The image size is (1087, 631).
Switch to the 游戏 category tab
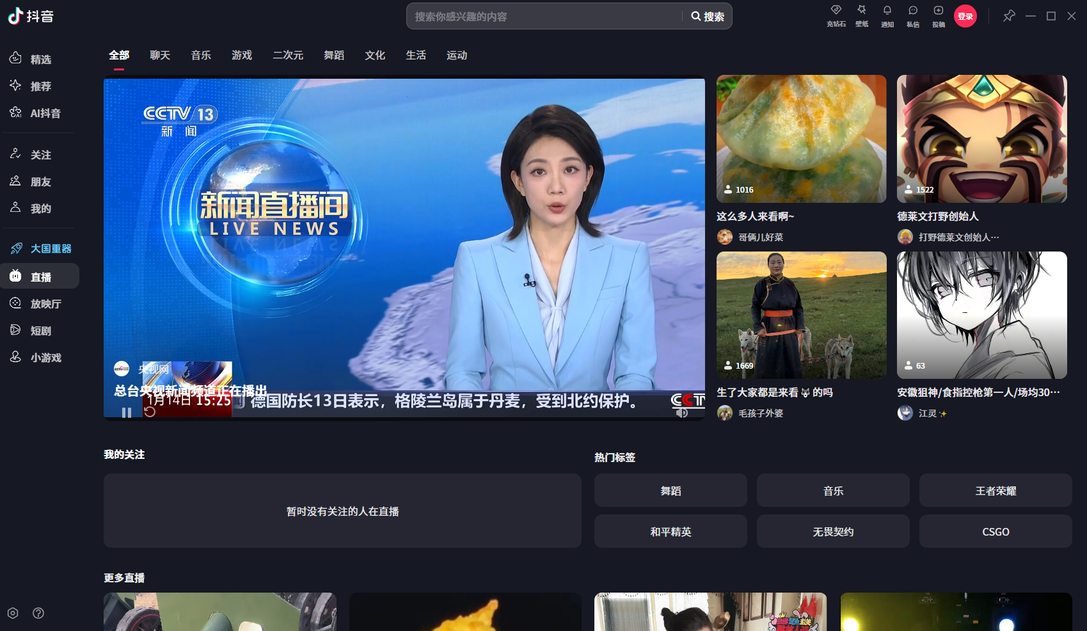(x=242, y=55)
